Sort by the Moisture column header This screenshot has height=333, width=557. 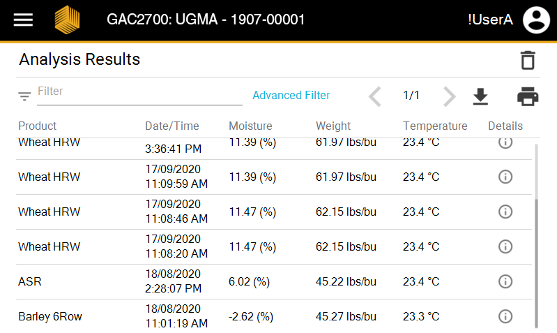[250, 126]
